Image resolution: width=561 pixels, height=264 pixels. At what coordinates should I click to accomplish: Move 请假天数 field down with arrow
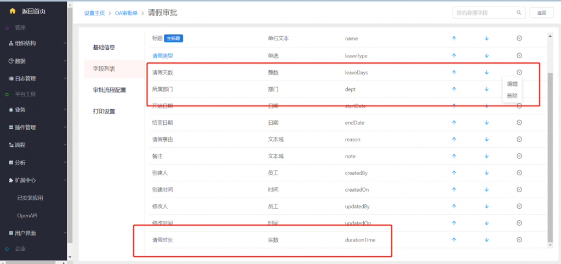pyautogui.click(x=486, y=72)
